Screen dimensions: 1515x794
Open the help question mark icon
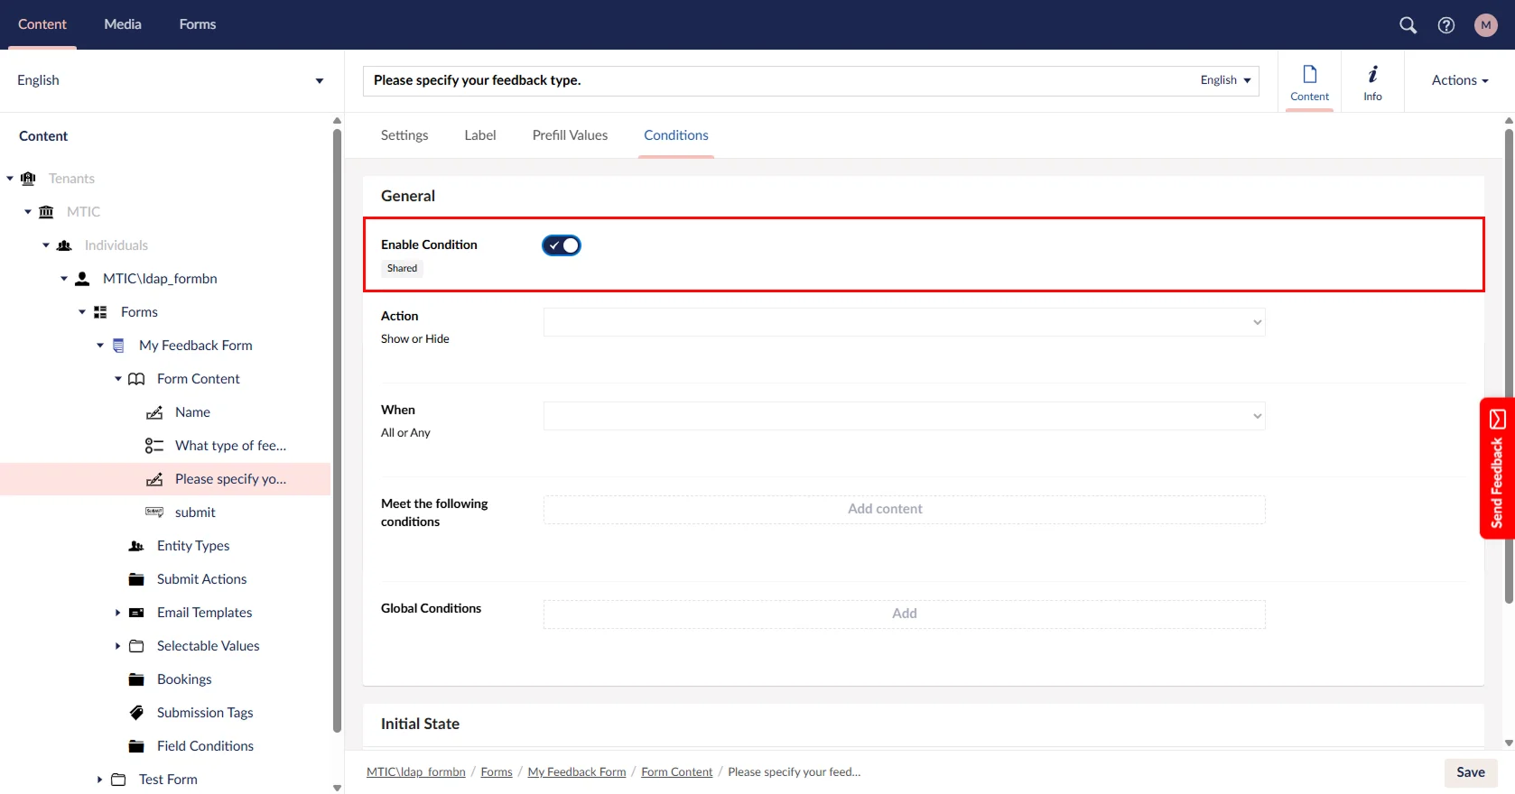[x=1446, y=25]
